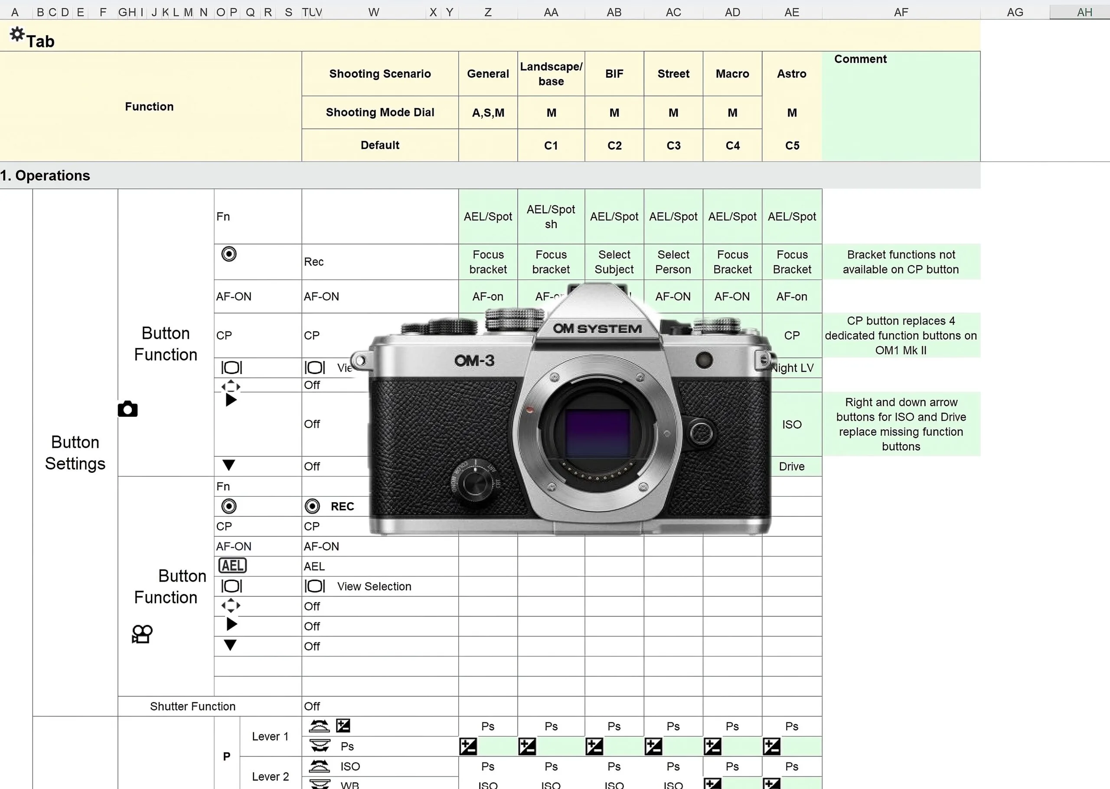The width and height of the screenshot is (1110, 789).
Task: Click the right arrow icon in movie Button Function rows
Action: 232,624
